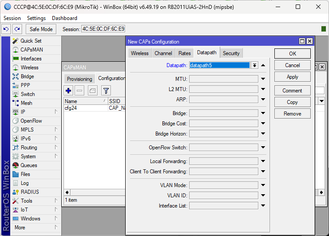
Task: Open the filter funnel icon in CAPsMAN
Action: pyautogui.click(x=106, y=91)
